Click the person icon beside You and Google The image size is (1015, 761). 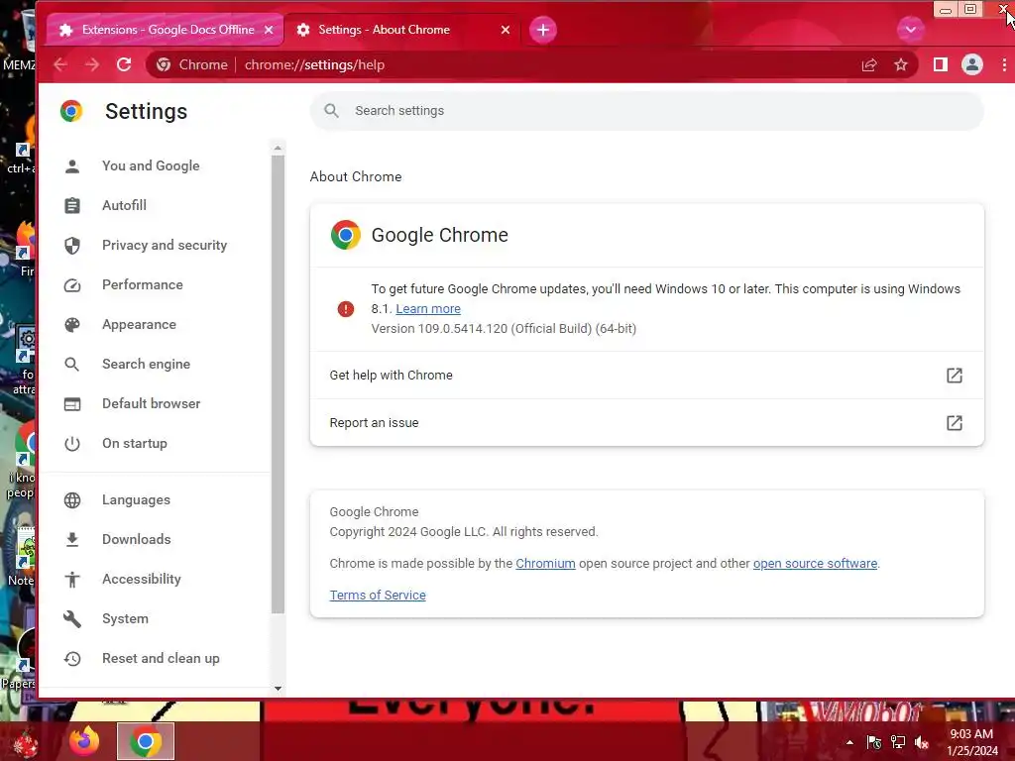coord(72,166)
